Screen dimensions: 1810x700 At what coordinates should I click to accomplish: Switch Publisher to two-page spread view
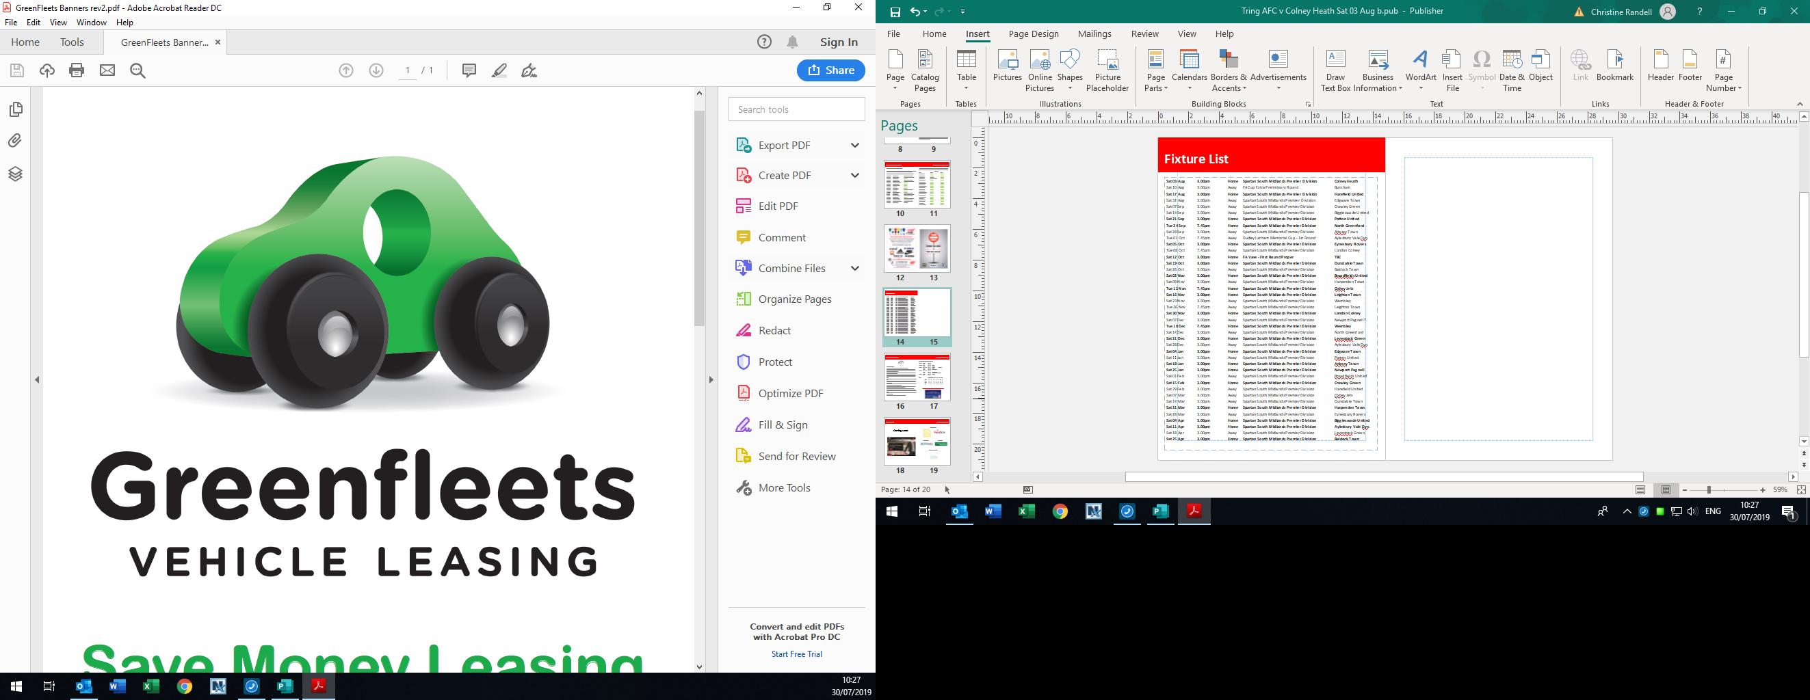(1665, 490)
